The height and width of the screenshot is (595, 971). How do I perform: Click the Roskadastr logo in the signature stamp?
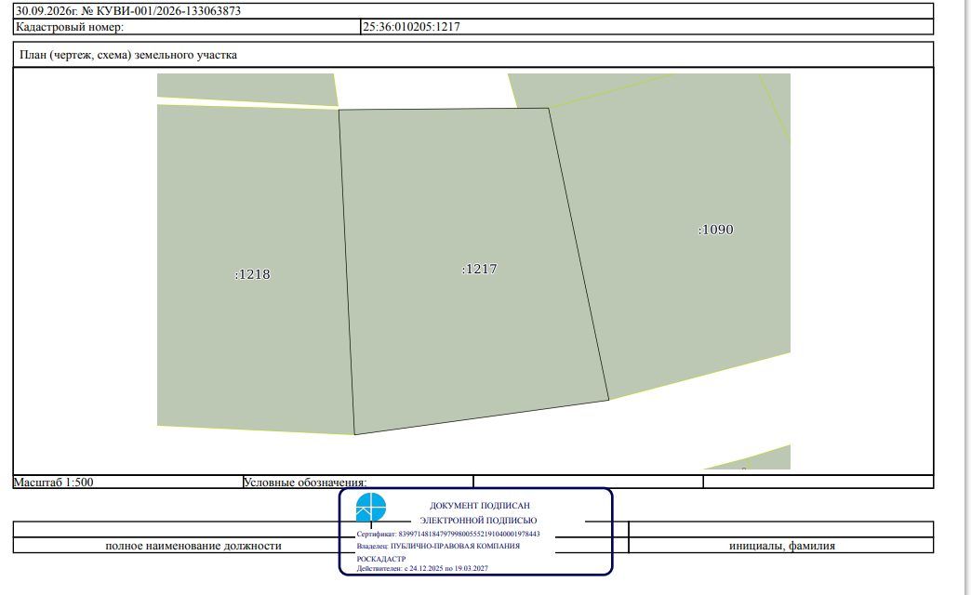pos(371,508)
